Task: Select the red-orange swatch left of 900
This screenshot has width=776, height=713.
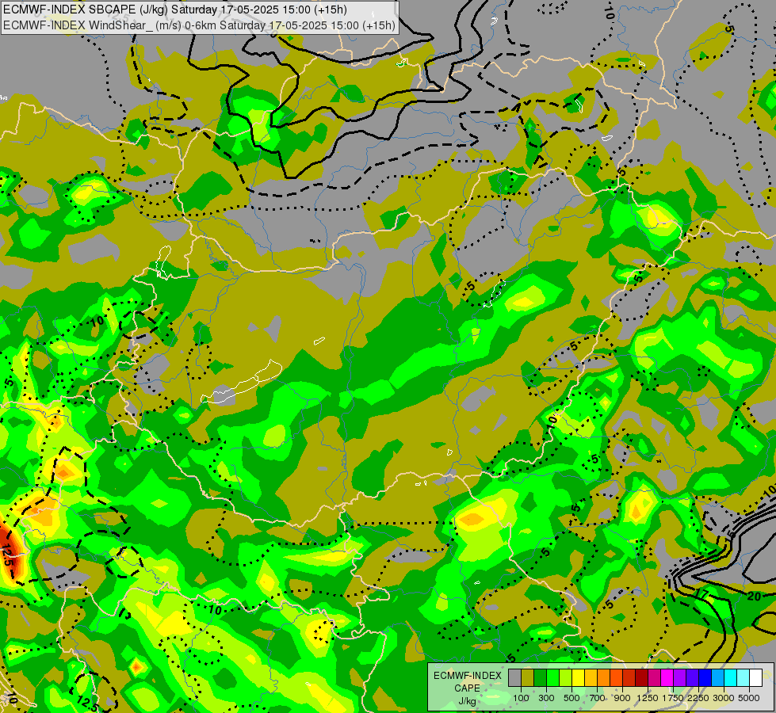Action: (x=616, y=677)
